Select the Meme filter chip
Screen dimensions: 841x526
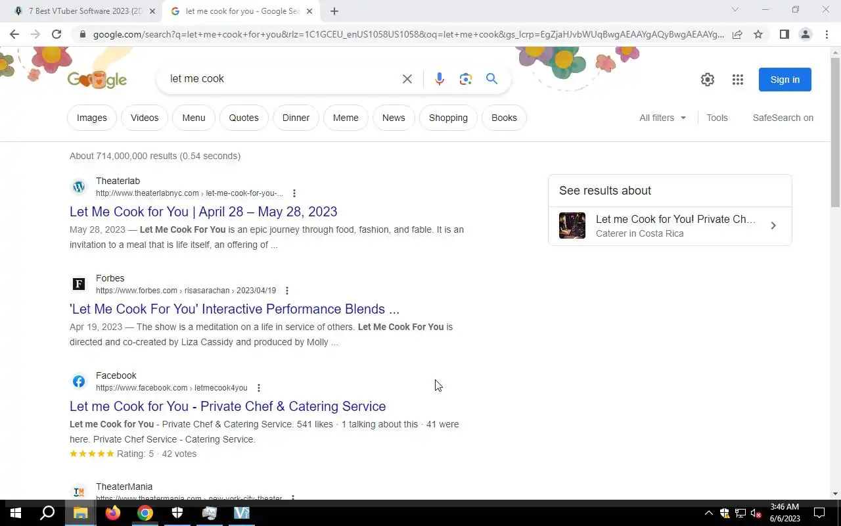point(346,118)
